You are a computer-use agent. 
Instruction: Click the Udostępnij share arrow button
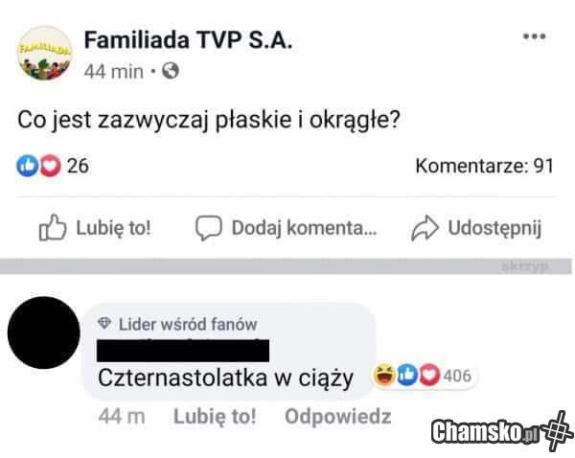[x=476, y=228]
